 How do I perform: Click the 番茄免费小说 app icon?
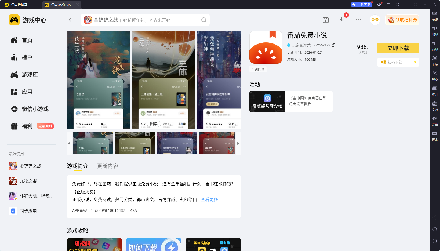point(266,47)
